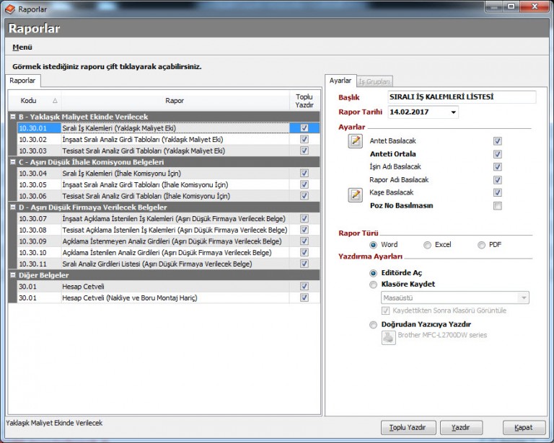554x443 pixels.
Task: Enable the Poz No Basılmasın checkbox
Action: 497,206
